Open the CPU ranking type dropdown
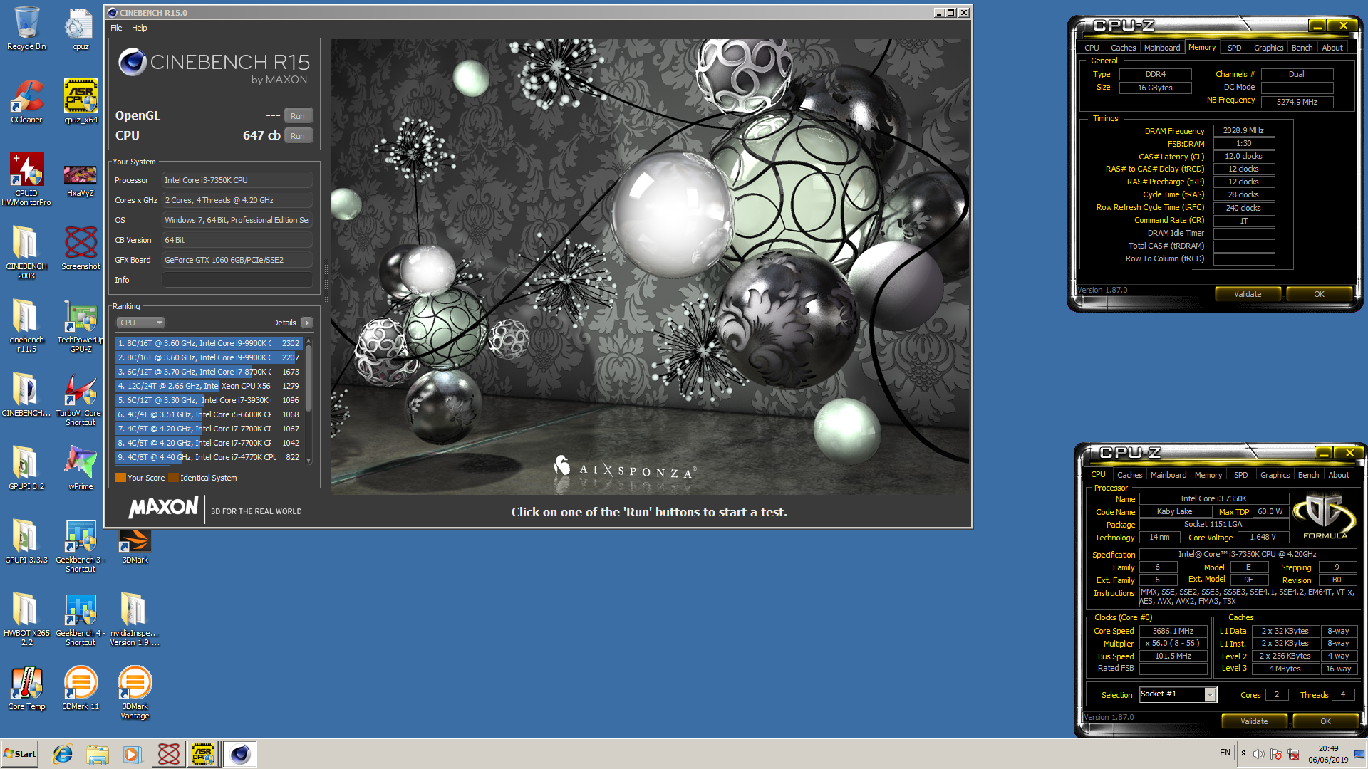 tap(140, 323)
